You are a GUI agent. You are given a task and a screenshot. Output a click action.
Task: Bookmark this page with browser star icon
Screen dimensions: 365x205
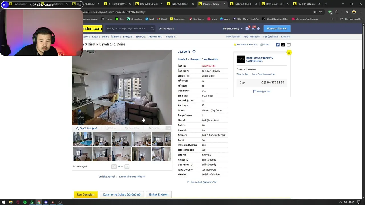[321, 12]
